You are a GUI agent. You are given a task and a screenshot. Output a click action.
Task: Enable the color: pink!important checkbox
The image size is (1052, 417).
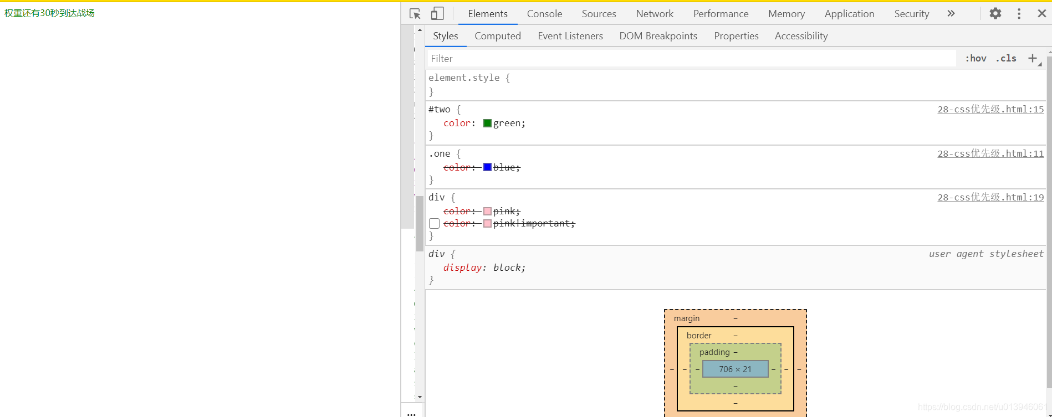tap(434, 224)
